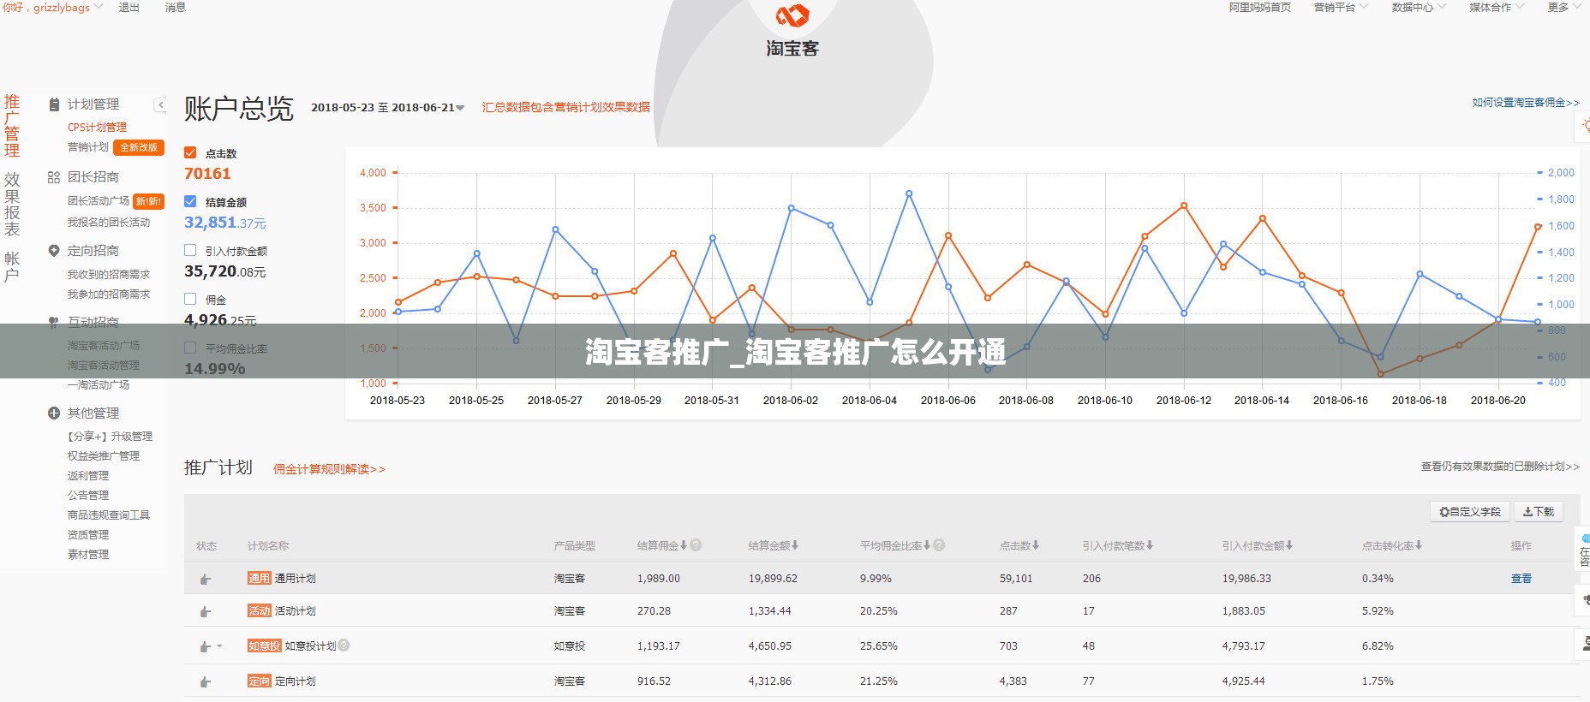Click the thumb icon in 活动计划 row

[x=205, y=612]
